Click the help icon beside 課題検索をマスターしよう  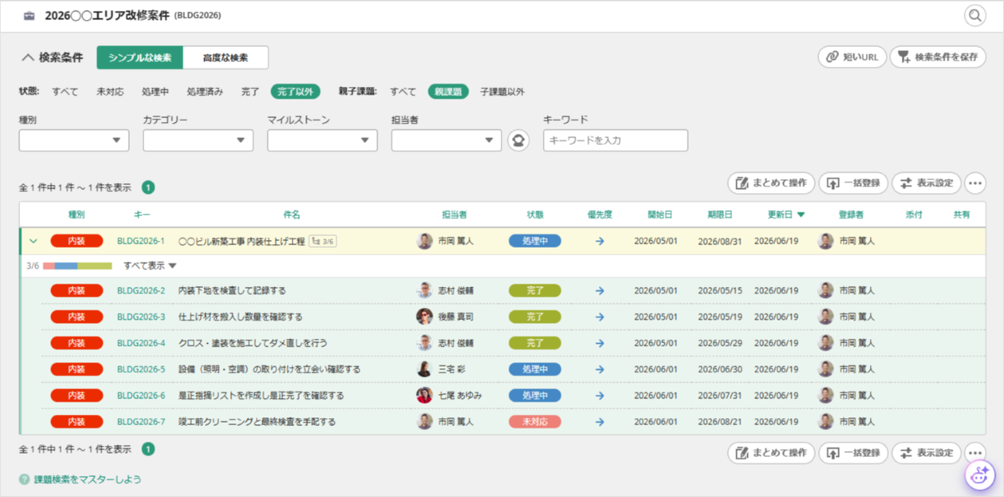coord(25,479)
